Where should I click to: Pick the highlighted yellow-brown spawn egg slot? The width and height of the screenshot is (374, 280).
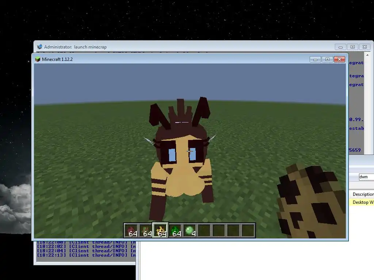point(161,230)
